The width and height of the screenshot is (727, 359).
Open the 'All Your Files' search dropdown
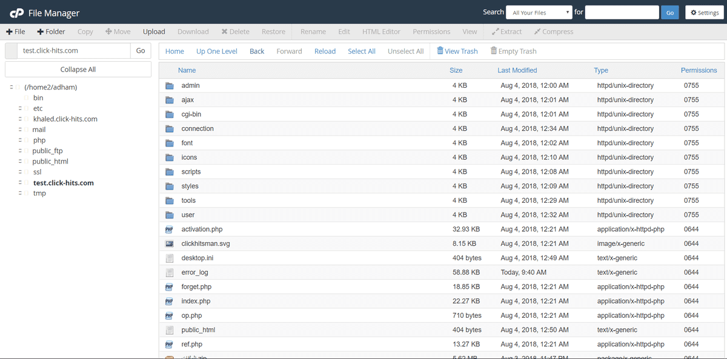[539, 12]
